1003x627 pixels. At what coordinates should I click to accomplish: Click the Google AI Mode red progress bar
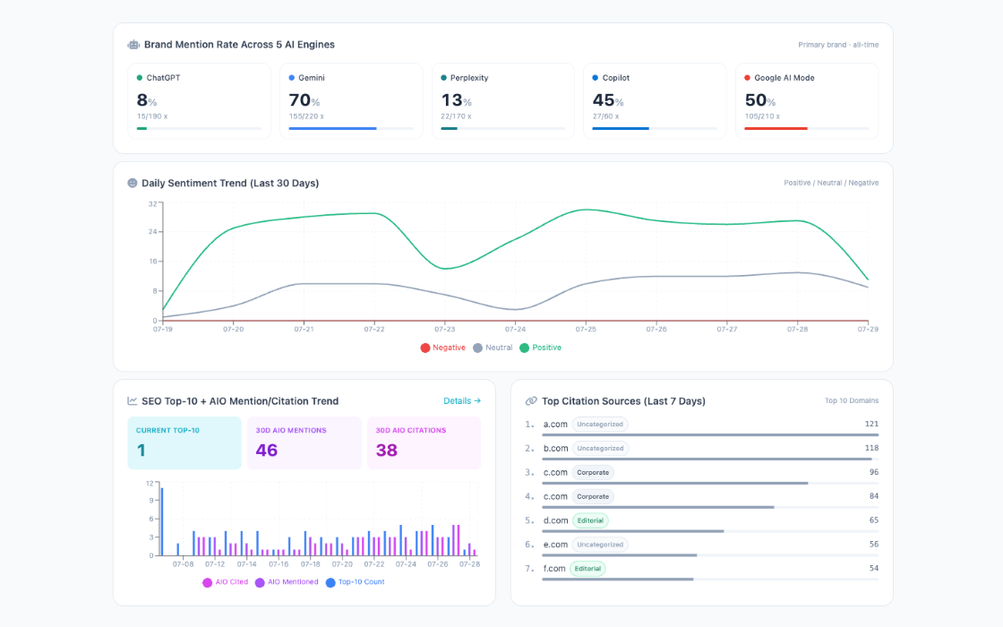coord(807,129)
